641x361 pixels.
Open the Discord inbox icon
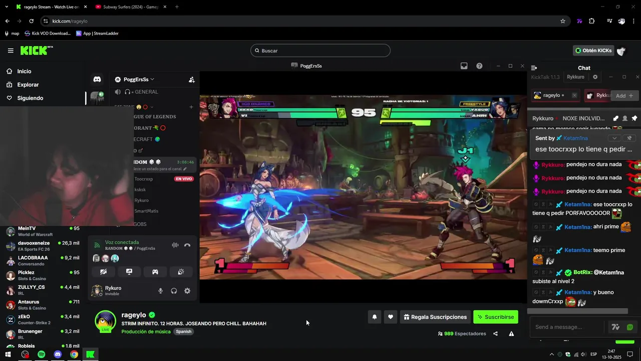464,66
